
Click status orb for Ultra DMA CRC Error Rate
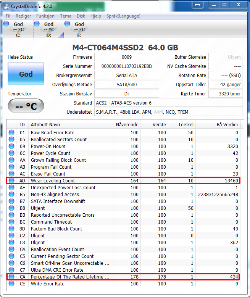click(x=11, y=270)
